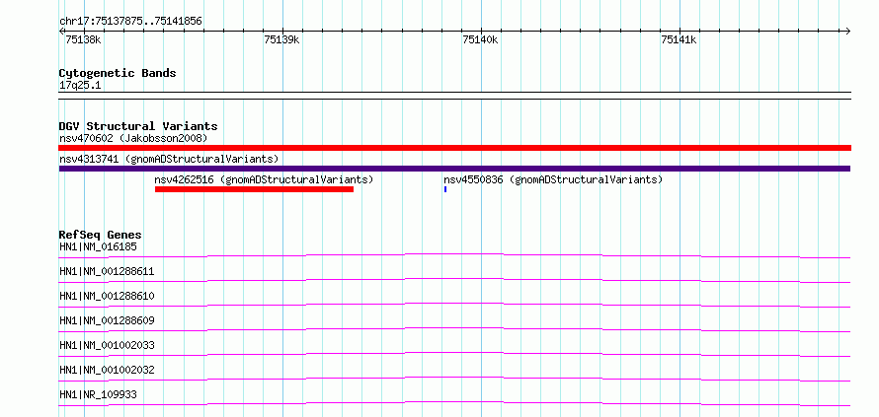Open the nsv4550836 gnomAD variant label
Screen dimensions: 879x417
coord(553,179)
